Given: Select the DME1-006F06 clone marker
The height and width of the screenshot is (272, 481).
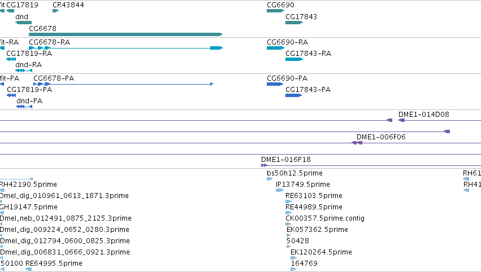Looking at the screenshot, I should pos(357,143).
